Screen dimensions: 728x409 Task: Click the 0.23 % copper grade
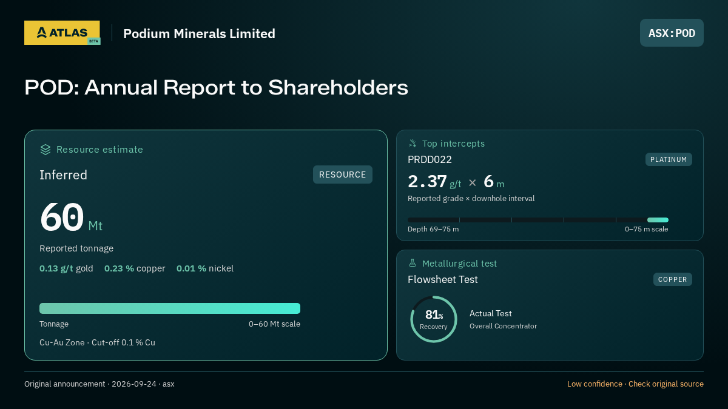pos(135,268)
